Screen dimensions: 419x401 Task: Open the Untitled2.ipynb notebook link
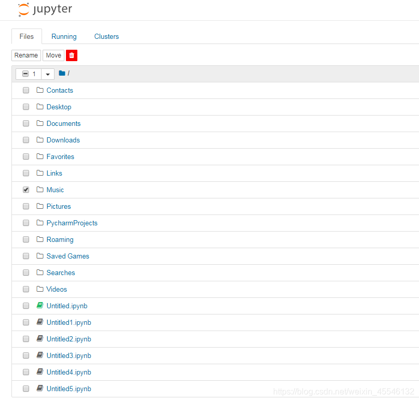tap(69, 339)
